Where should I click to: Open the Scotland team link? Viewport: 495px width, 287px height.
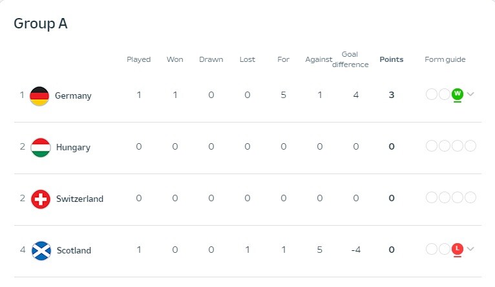tap(74, 251)
